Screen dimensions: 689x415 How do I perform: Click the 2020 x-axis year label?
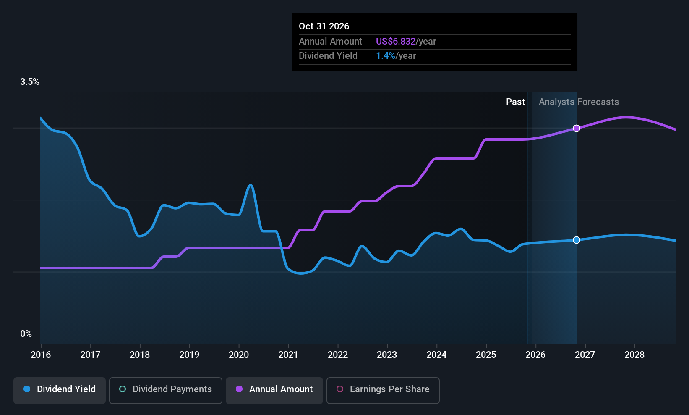(239, 355)
